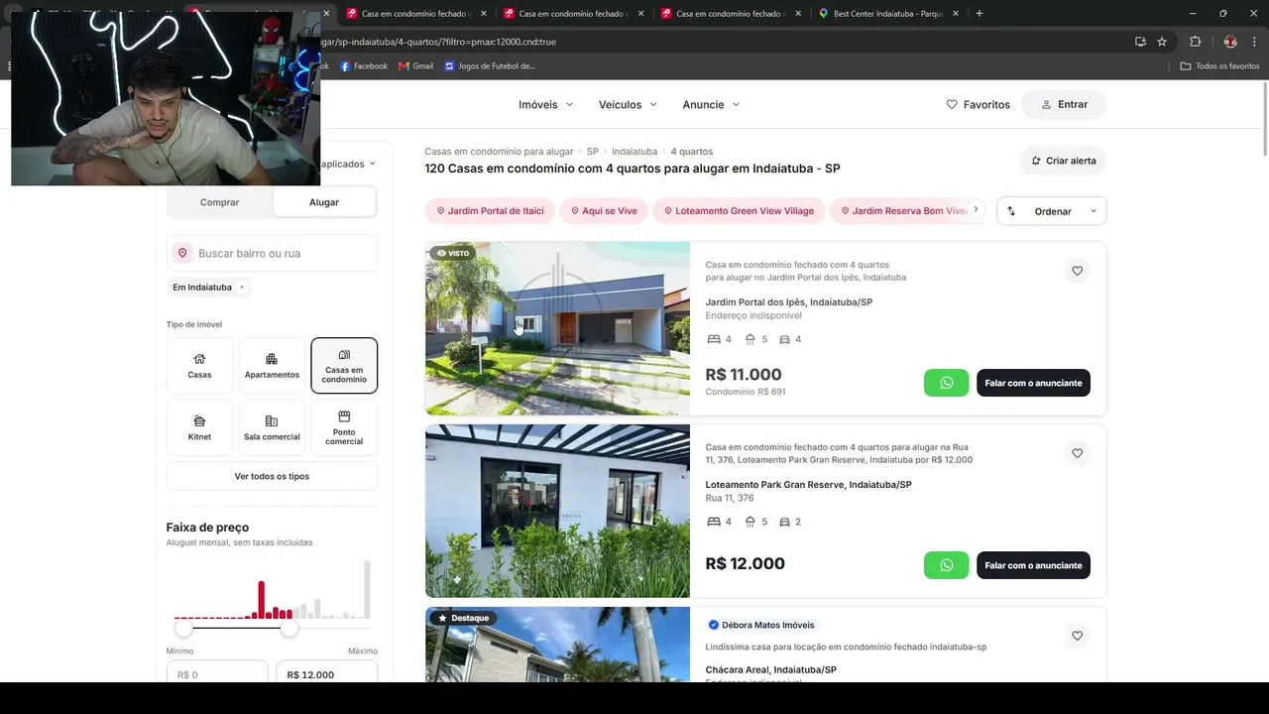Select the Casas property type

pos(199,366)
